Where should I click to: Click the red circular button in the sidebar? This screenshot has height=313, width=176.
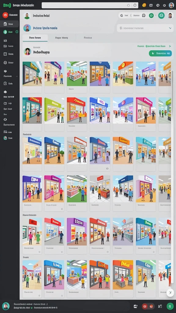(5, 15)
